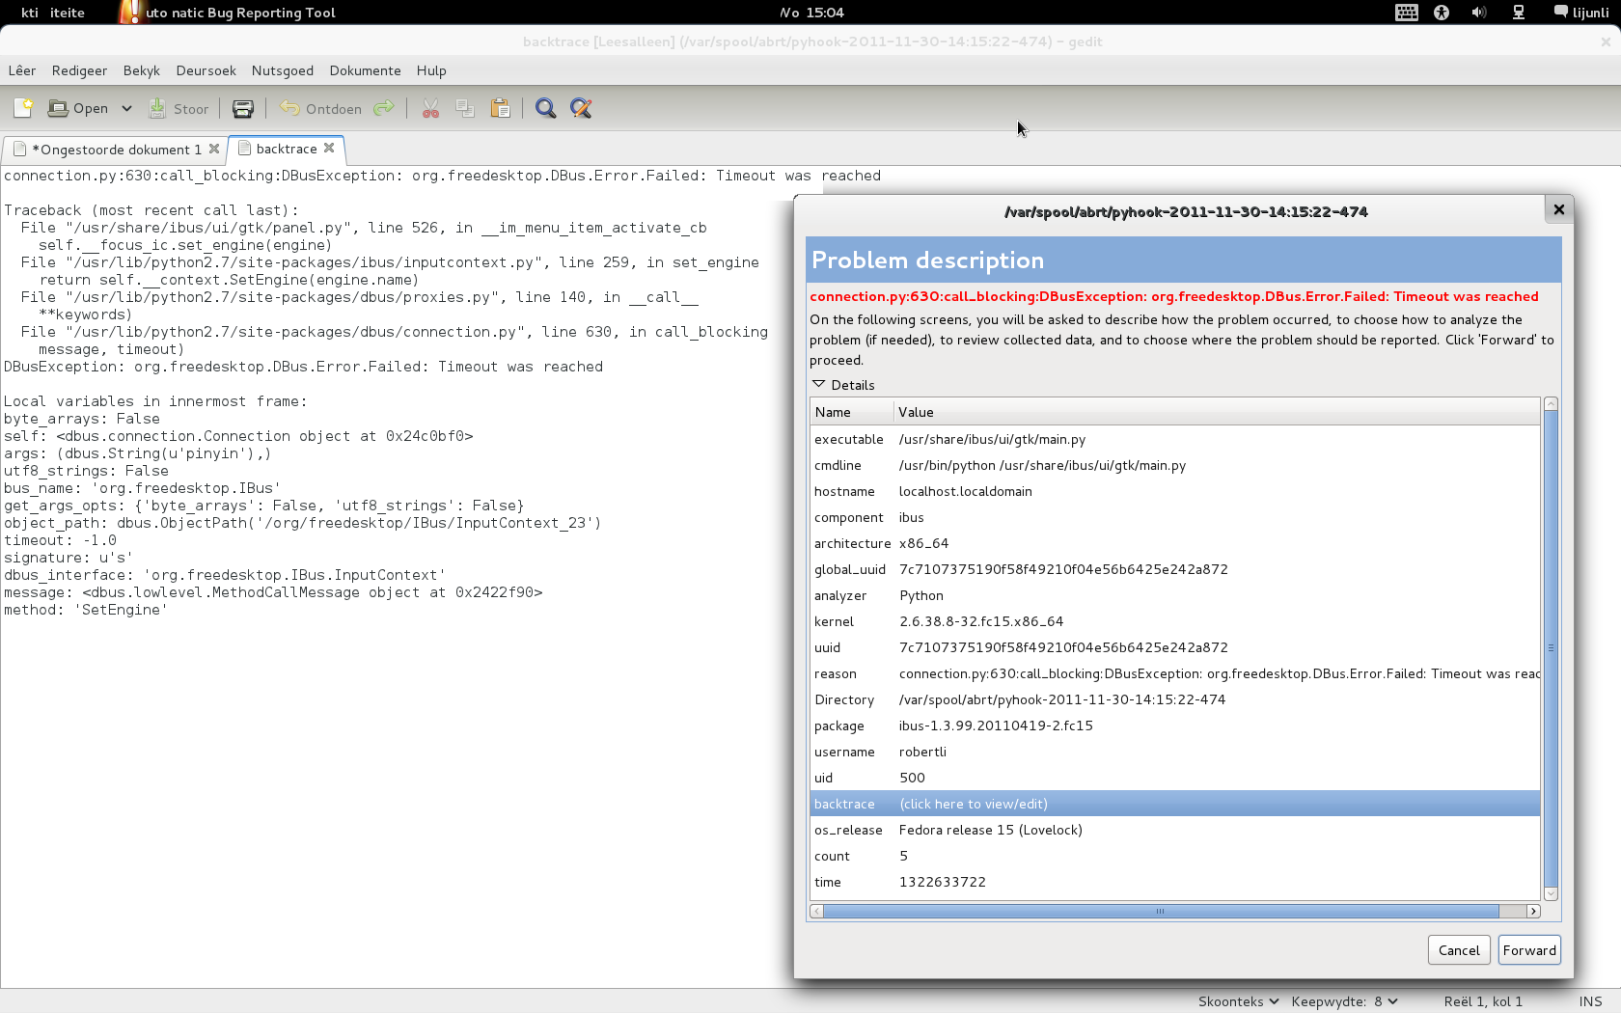Click the vertical scrollbar up arrow
1621x1013 pixels.
1551,404
